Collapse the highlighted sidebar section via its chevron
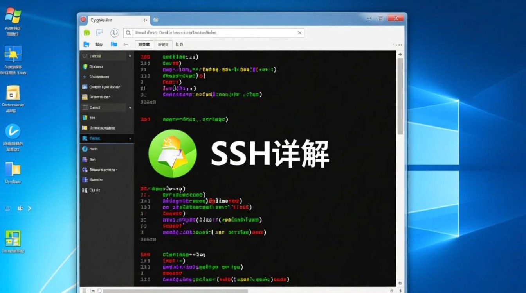 (x=130, y=139)
